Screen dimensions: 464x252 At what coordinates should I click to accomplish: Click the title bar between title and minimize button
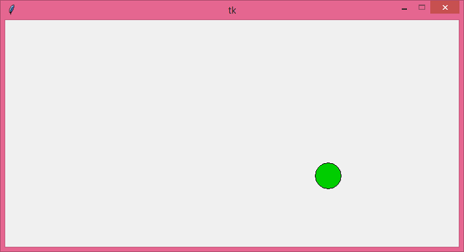(317, 10)
